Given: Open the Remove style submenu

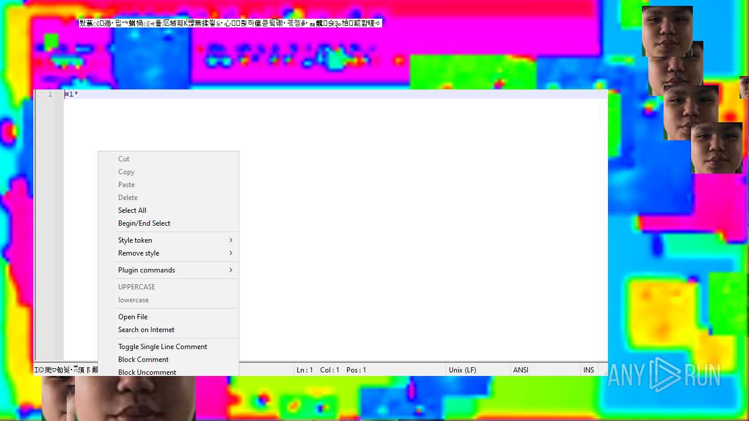Looking at the screenshot, I should point(168,253).
